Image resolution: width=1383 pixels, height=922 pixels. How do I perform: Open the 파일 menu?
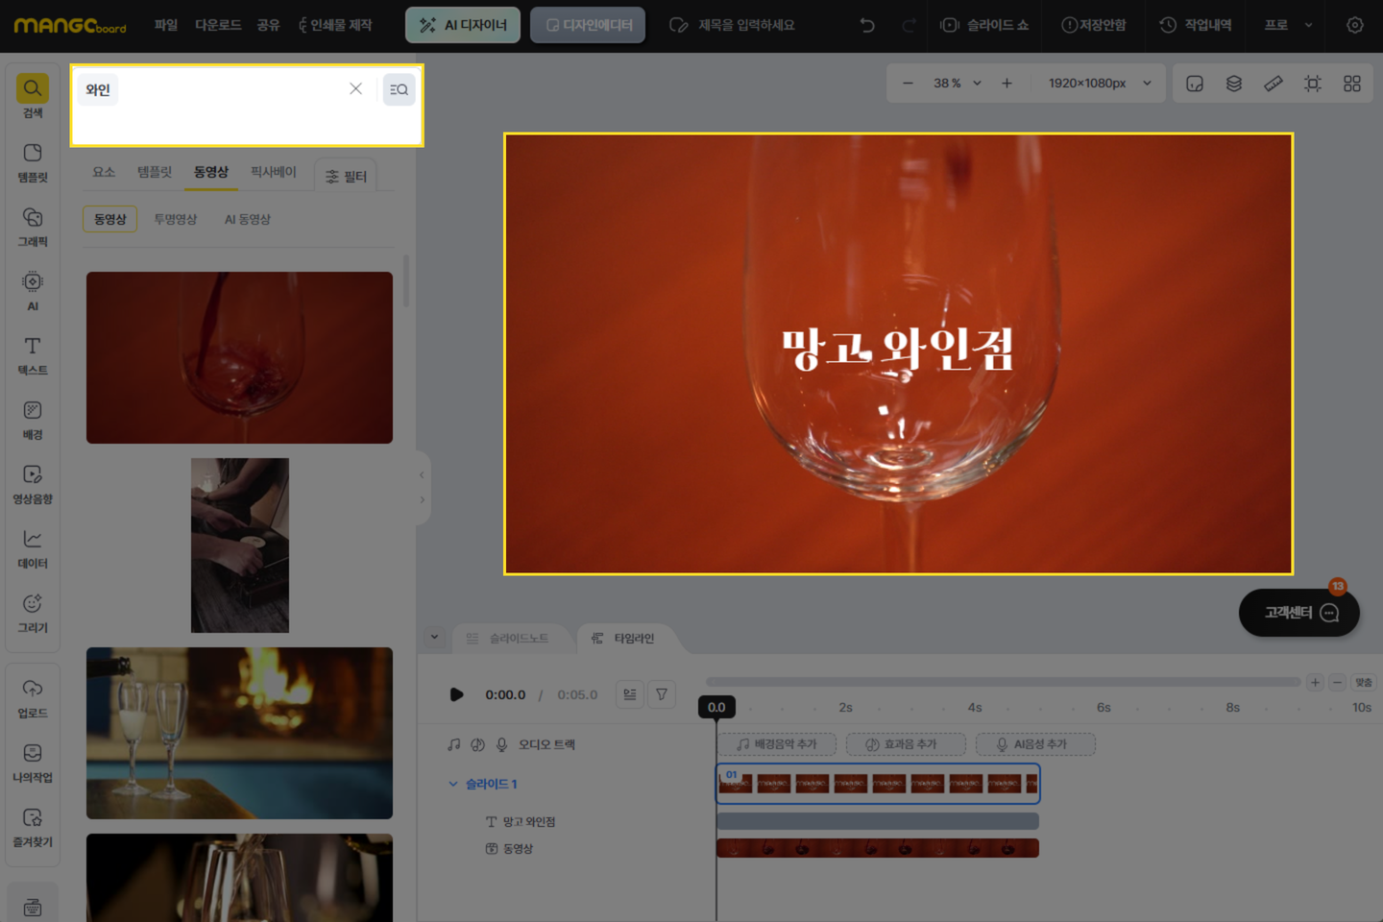click(x=166, y=25)
